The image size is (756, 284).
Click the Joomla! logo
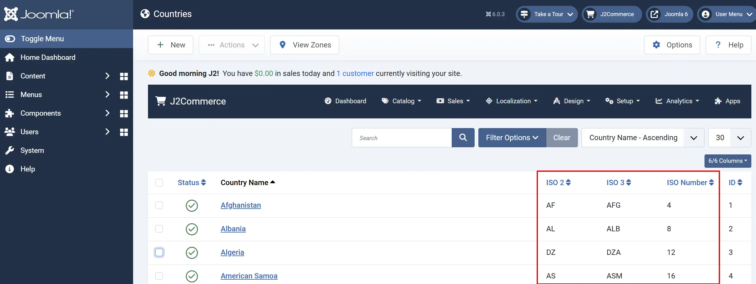click(39, 14)
